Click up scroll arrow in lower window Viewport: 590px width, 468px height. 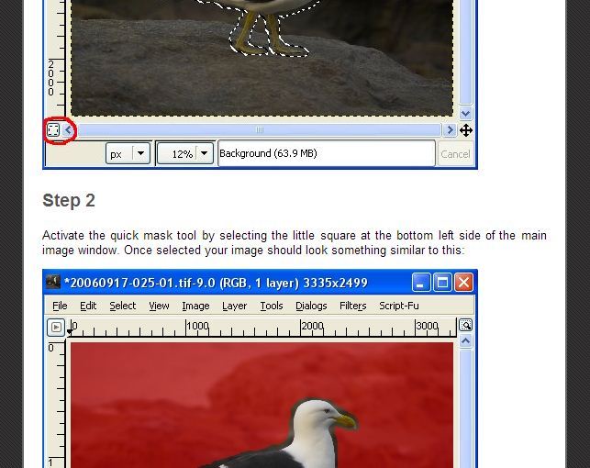click(465, 341)
